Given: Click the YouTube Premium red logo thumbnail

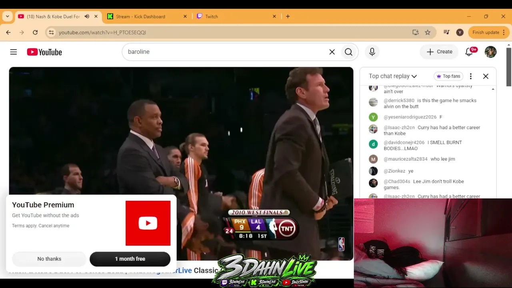Looking at the screenshot, I should click(148, 223).
